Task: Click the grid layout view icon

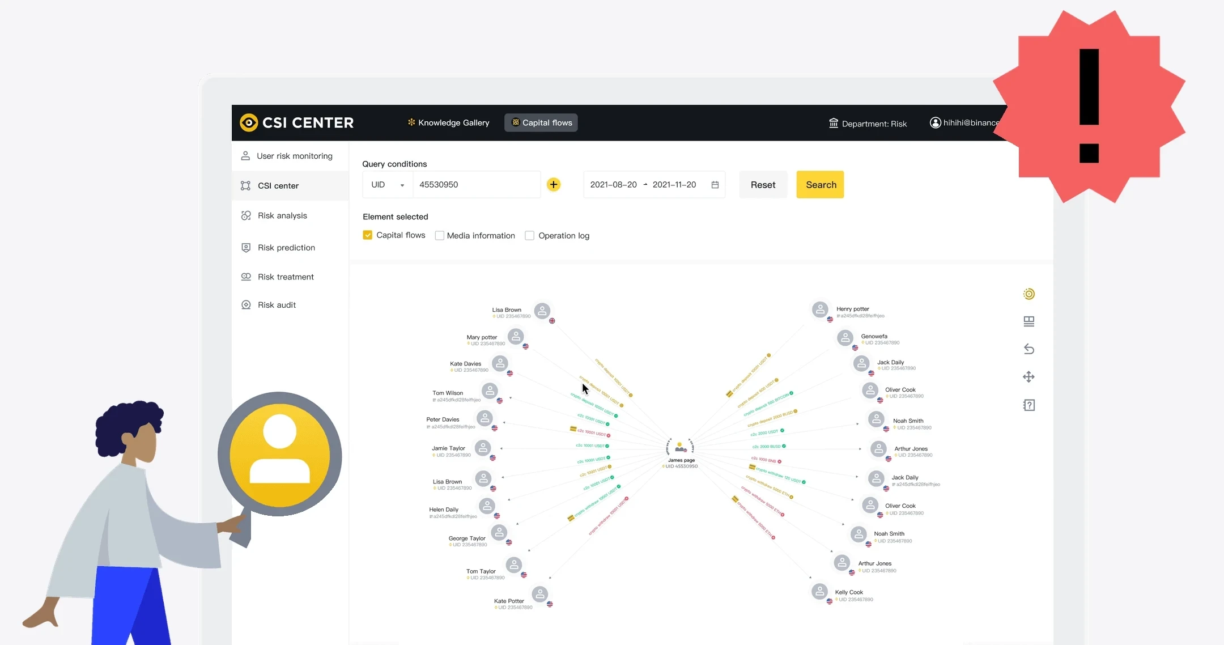Action: click(1029, 321)
